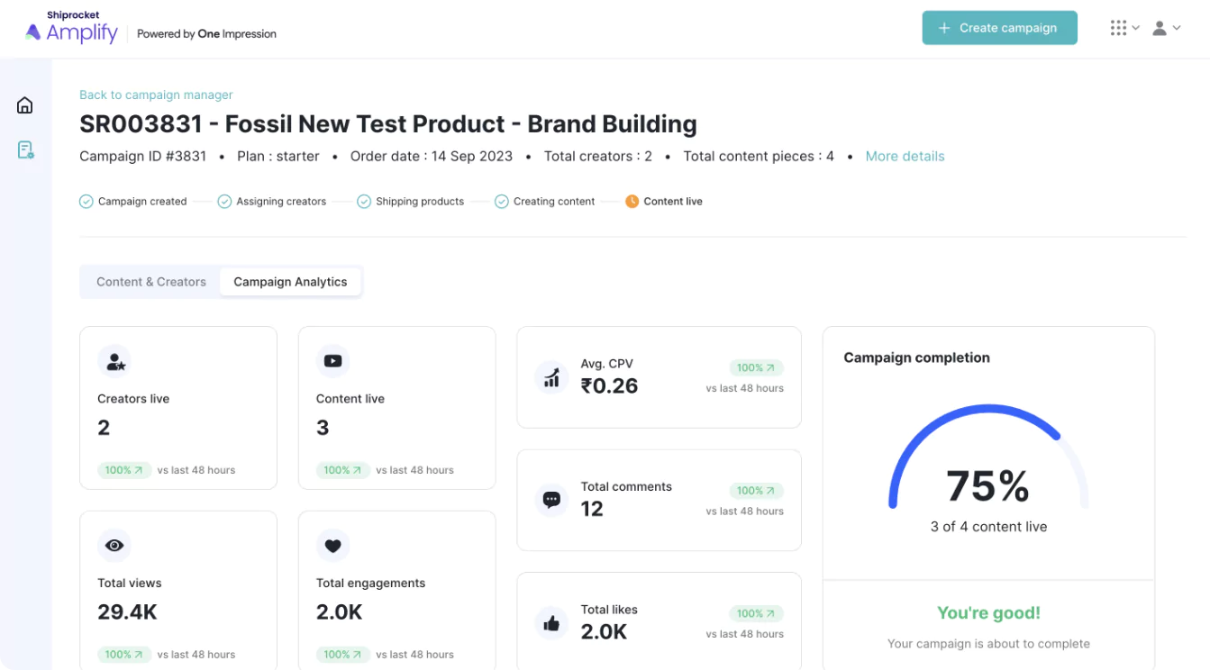
Task: Click the ₹0.26 Avg. CPV value
Action: click(609, 386)
